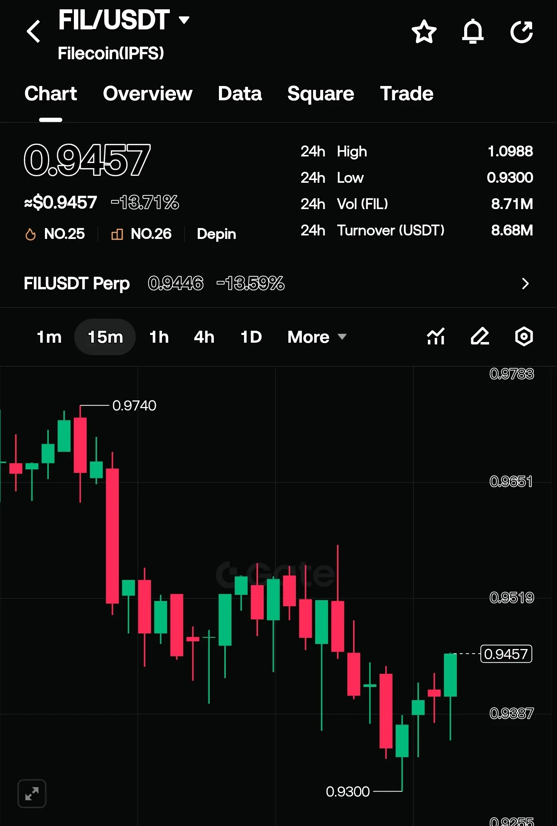Image resolution: width=557 pixels, height=826 pixels.
Task: Tap the current price tag 0.9457 on axis
Action: [x=506, y=654]
